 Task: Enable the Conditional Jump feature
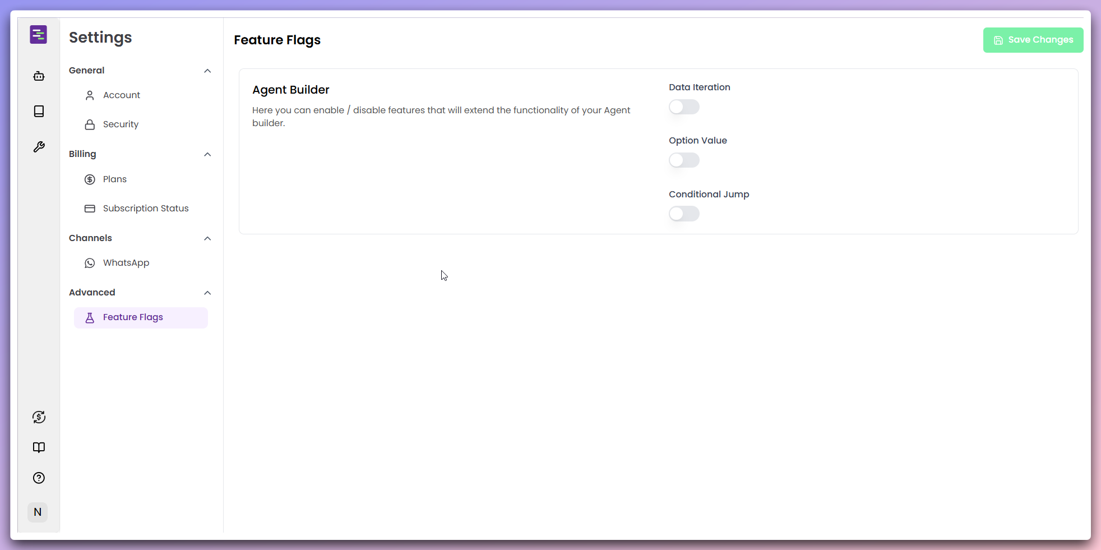pos(684,214)
